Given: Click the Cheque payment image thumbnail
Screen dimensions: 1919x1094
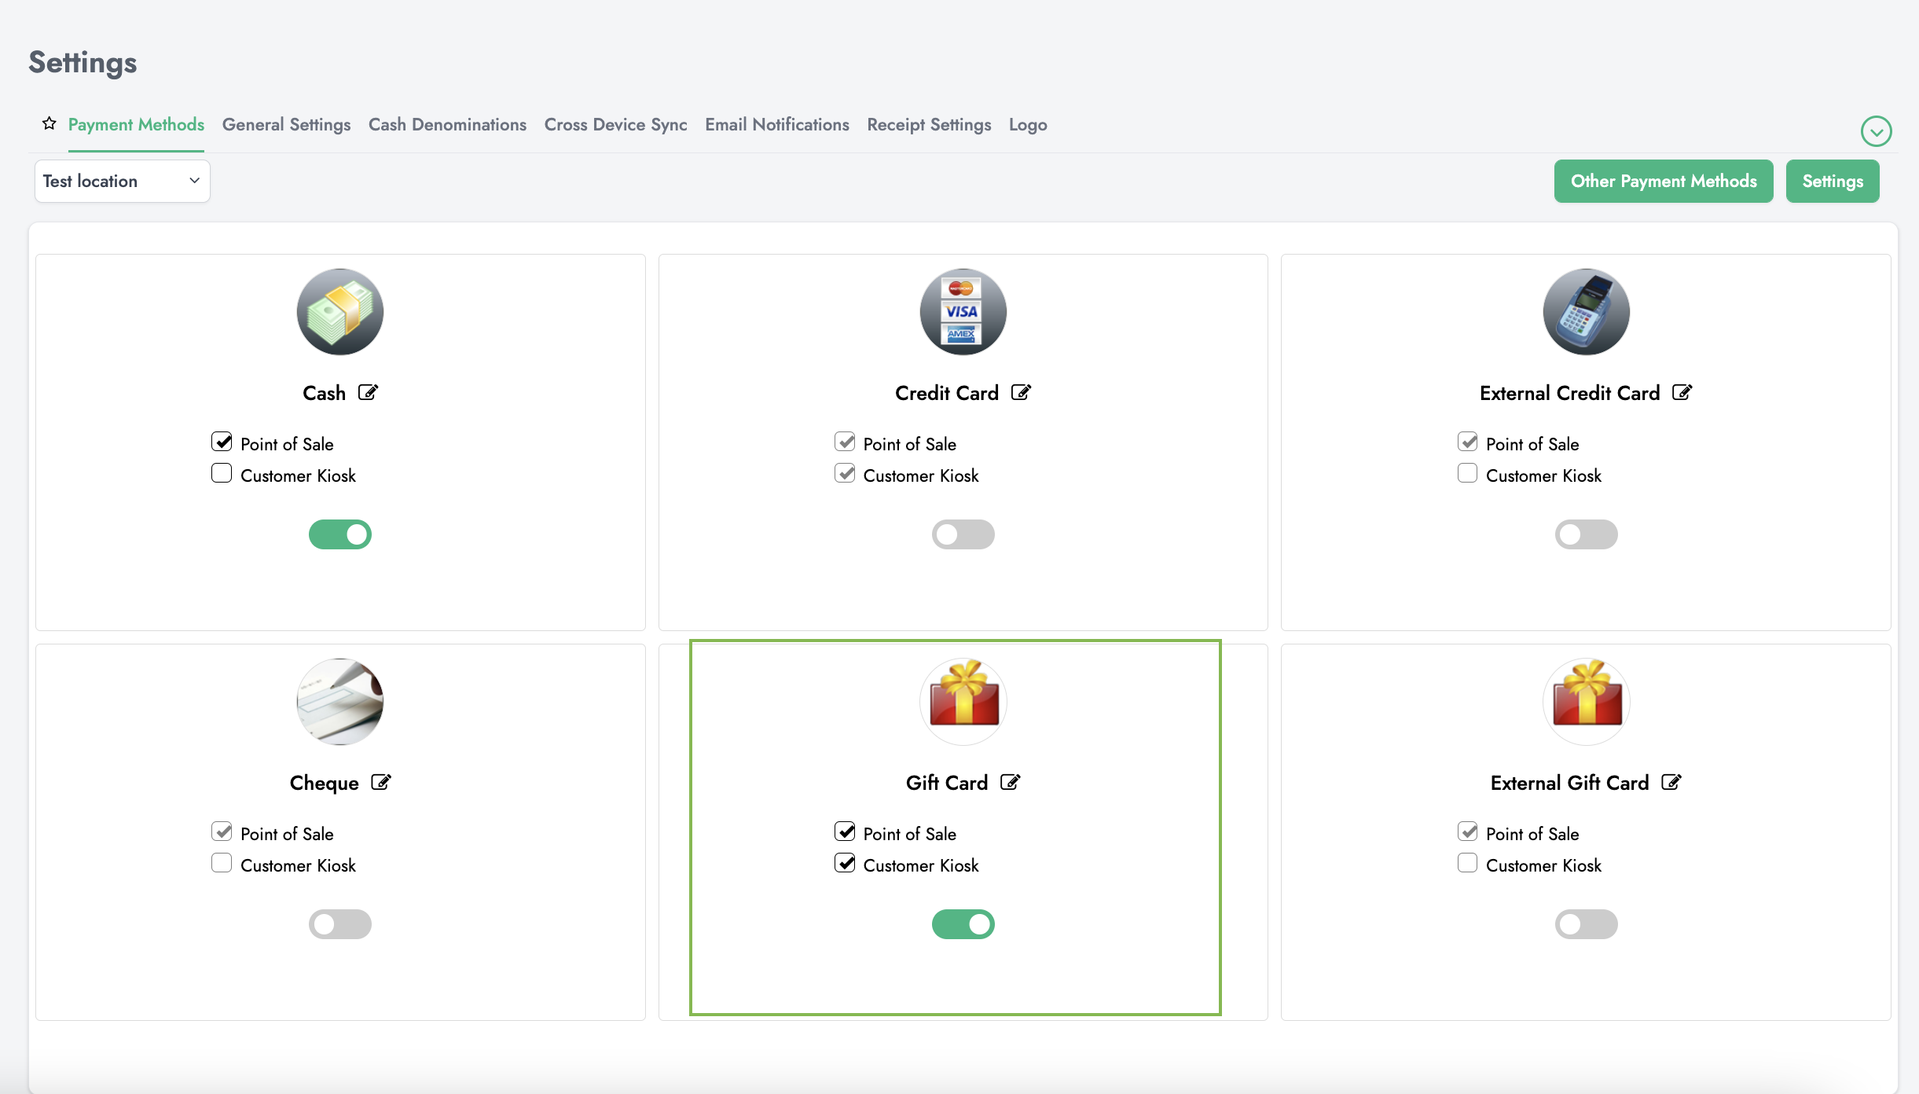Looking at the screenshot, I should tap(340, 702).
